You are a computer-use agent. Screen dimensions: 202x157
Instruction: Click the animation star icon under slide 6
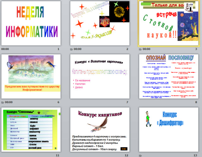3,103
